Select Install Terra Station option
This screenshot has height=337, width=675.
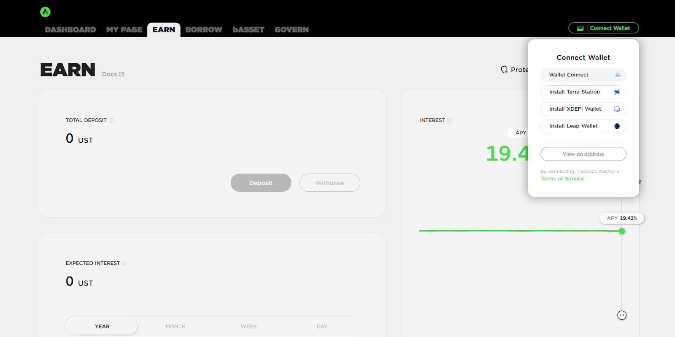[x=583, y=92]
